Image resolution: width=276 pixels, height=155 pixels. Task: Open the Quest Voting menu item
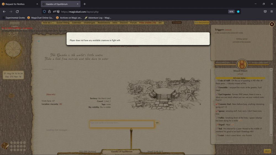(63, 23)
